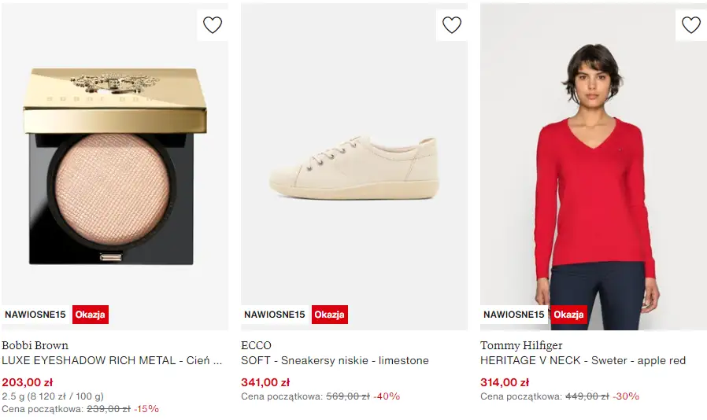The image size is (707, 420).
Task: Click NAWIOSNE15 badge on the red sweater
Action: 514,315
